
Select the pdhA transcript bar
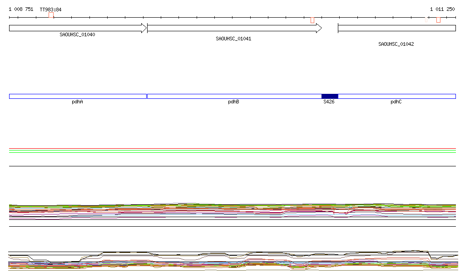click(x=78, y=96)
